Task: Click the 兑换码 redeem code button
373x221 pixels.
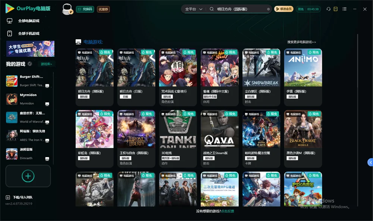Action: [85, 9]
